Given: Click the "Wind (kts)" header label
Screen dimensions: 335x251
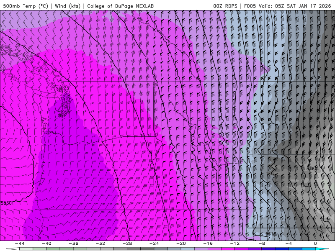Looking at the screenshot, I should pos(67,6).
